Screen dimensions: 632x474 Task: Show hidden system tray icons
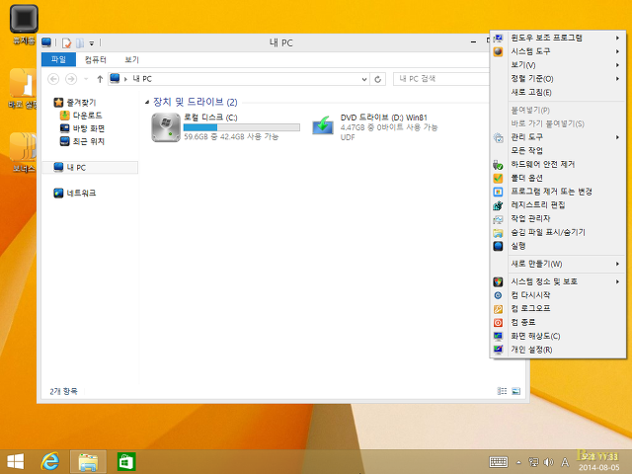(518, 462)
